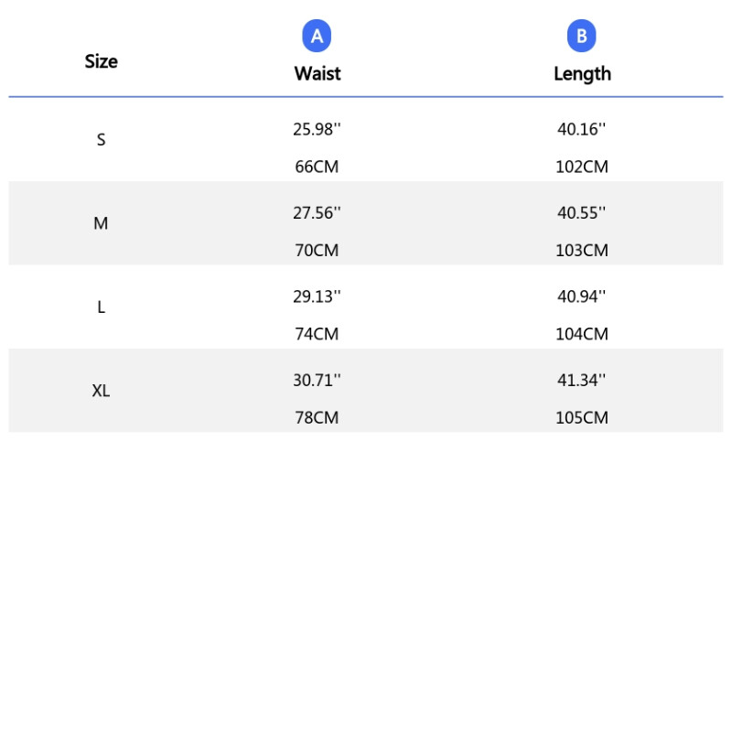Select the L size row label

tap(101, 307)
